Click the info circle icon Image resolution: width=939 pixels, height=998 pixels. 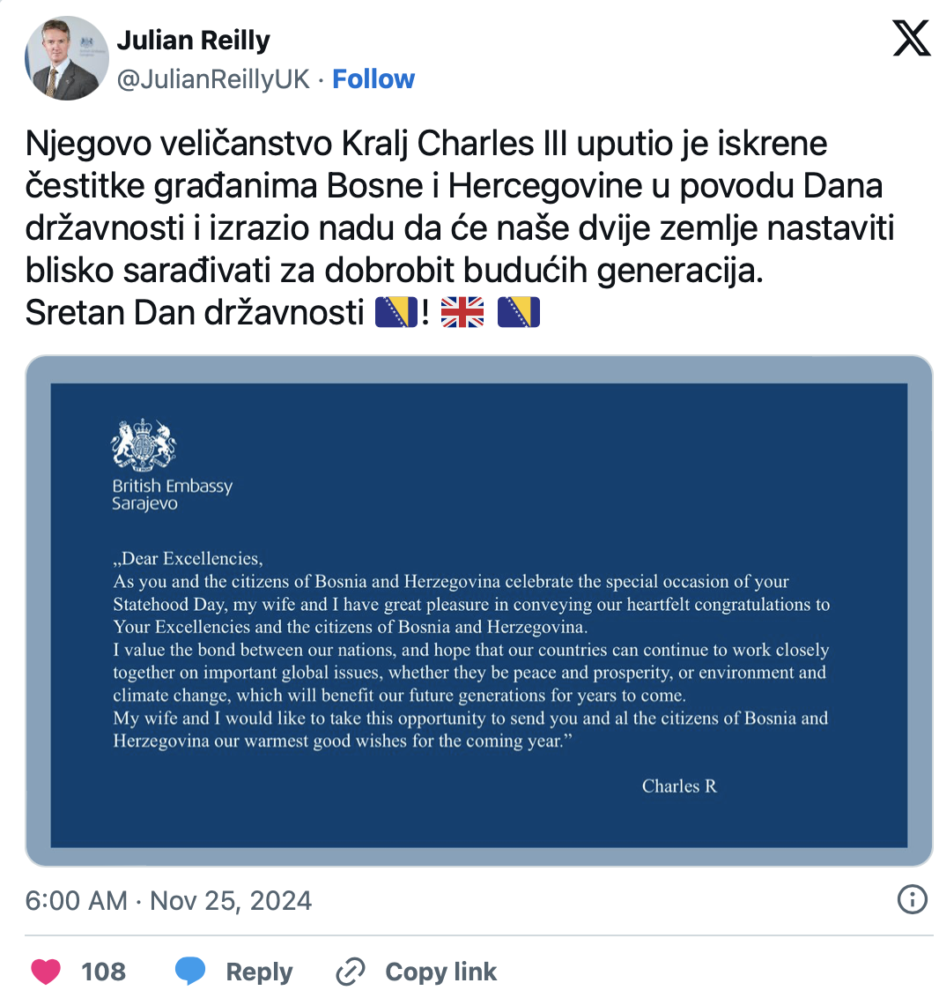click(x=912, y=899)
